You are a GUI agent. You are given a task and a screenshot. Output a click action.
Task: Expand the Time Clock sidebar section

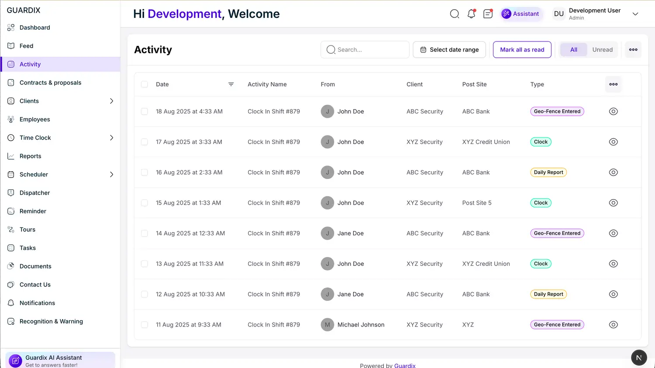coord(111,138)
